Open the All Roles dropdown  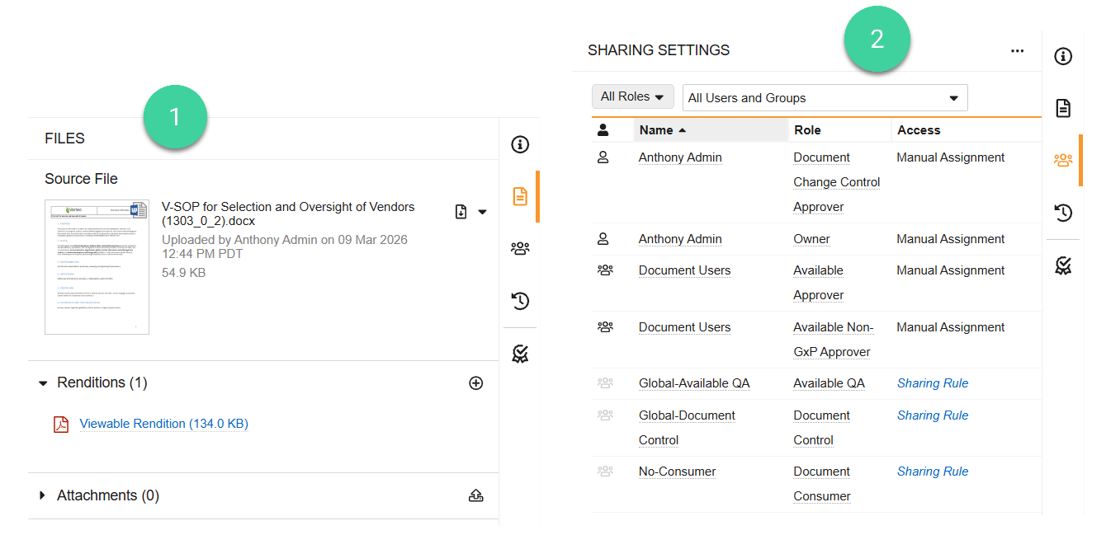point(632,97)
